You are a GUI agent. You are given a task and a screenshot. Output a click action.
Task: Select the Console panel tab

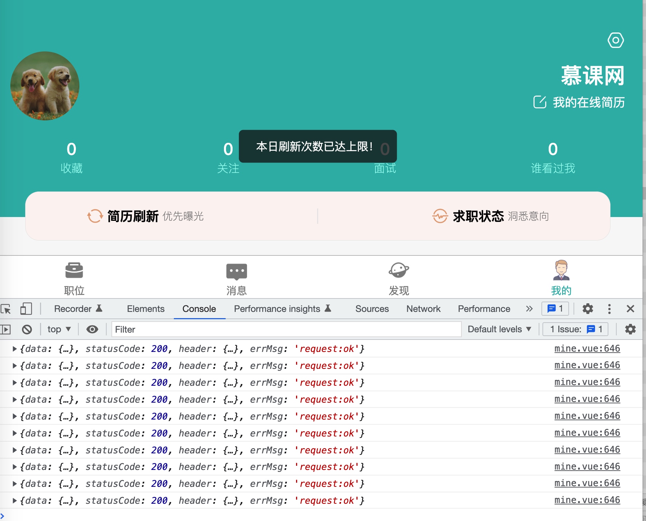tap(199, 309)
